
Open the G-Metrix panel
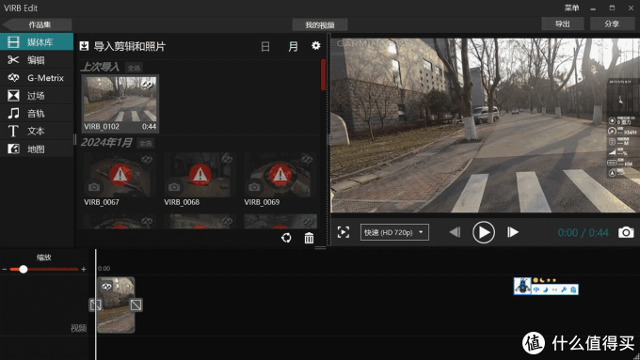[37, 77]
